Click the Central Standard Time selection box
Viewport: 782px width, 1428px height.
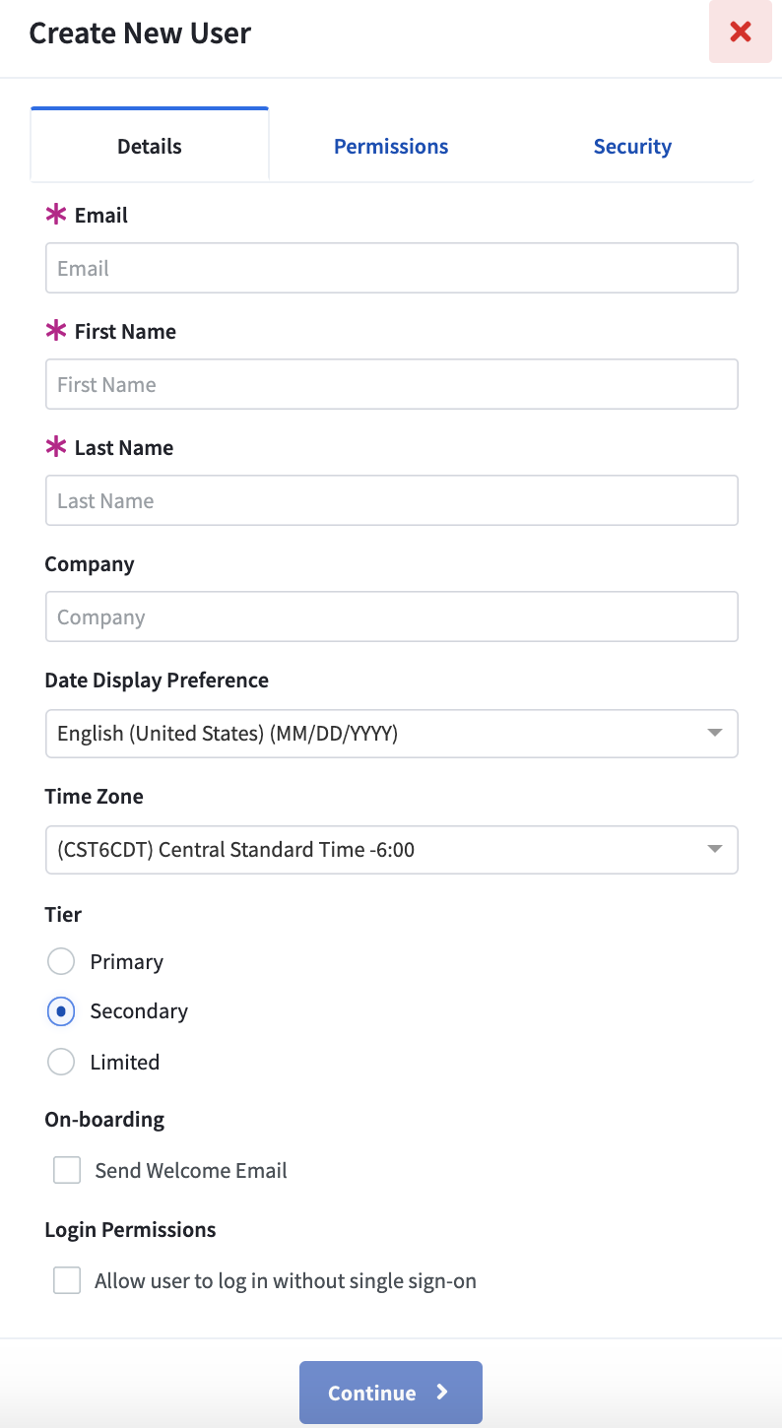[x=392, y=850]
